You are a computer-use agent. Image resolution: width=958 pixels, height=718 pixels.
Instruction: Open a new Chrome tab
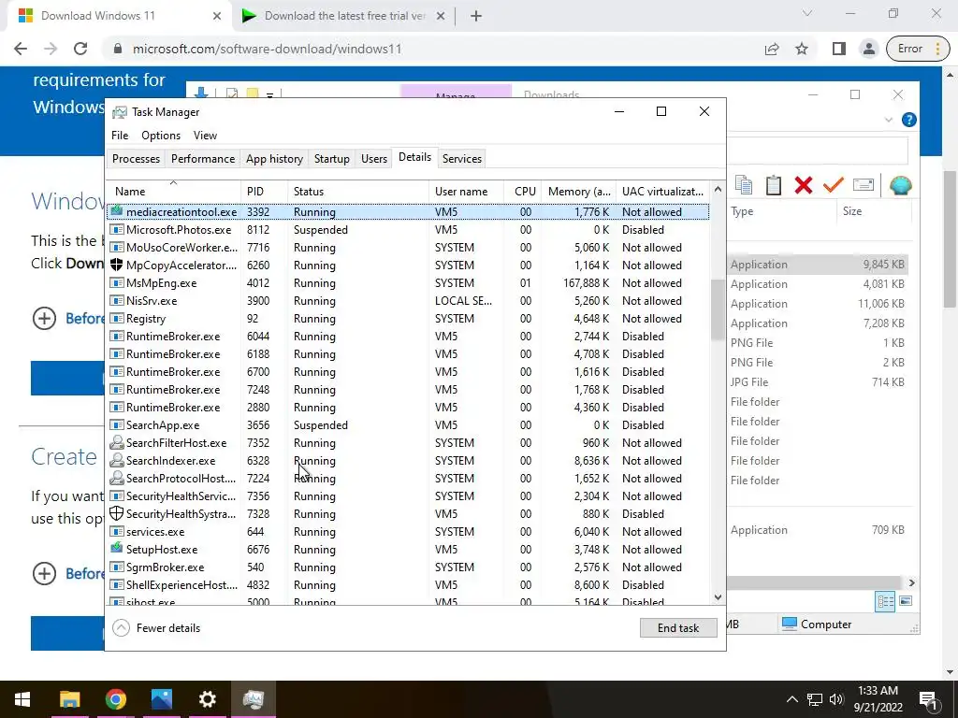(476, 16)
